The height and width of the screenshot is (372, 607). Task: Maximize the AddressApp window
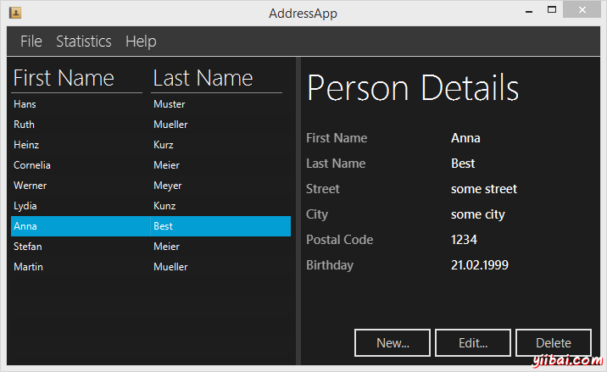[552, 10]
